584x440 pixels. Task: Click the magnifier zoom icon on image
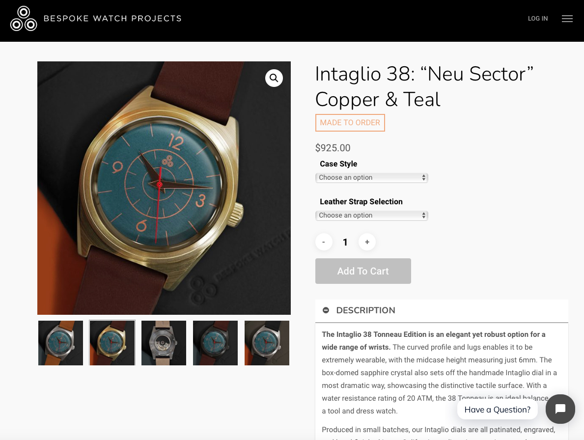pos(274,78)
